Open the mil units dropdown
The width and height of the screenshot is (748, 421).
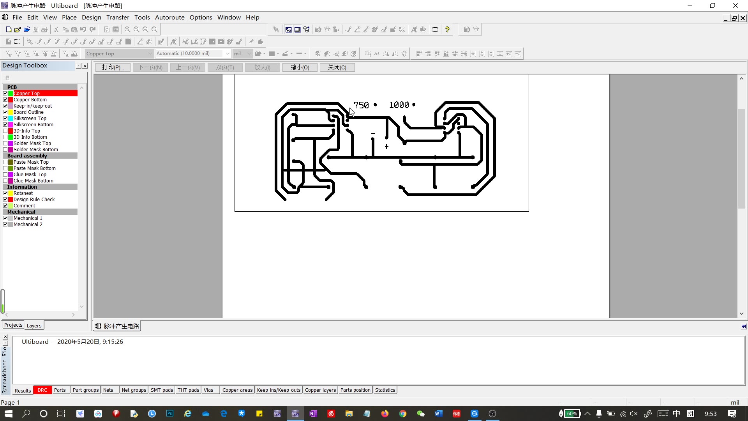click(249, 53)
